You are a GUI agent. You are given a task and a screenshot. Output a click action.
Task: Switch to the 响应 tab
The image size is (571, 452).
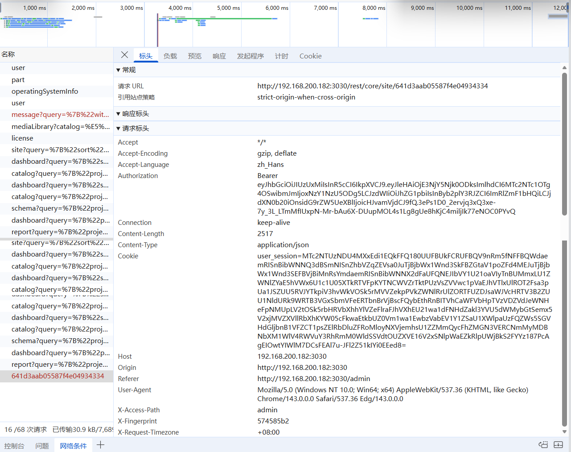(219, 56)
